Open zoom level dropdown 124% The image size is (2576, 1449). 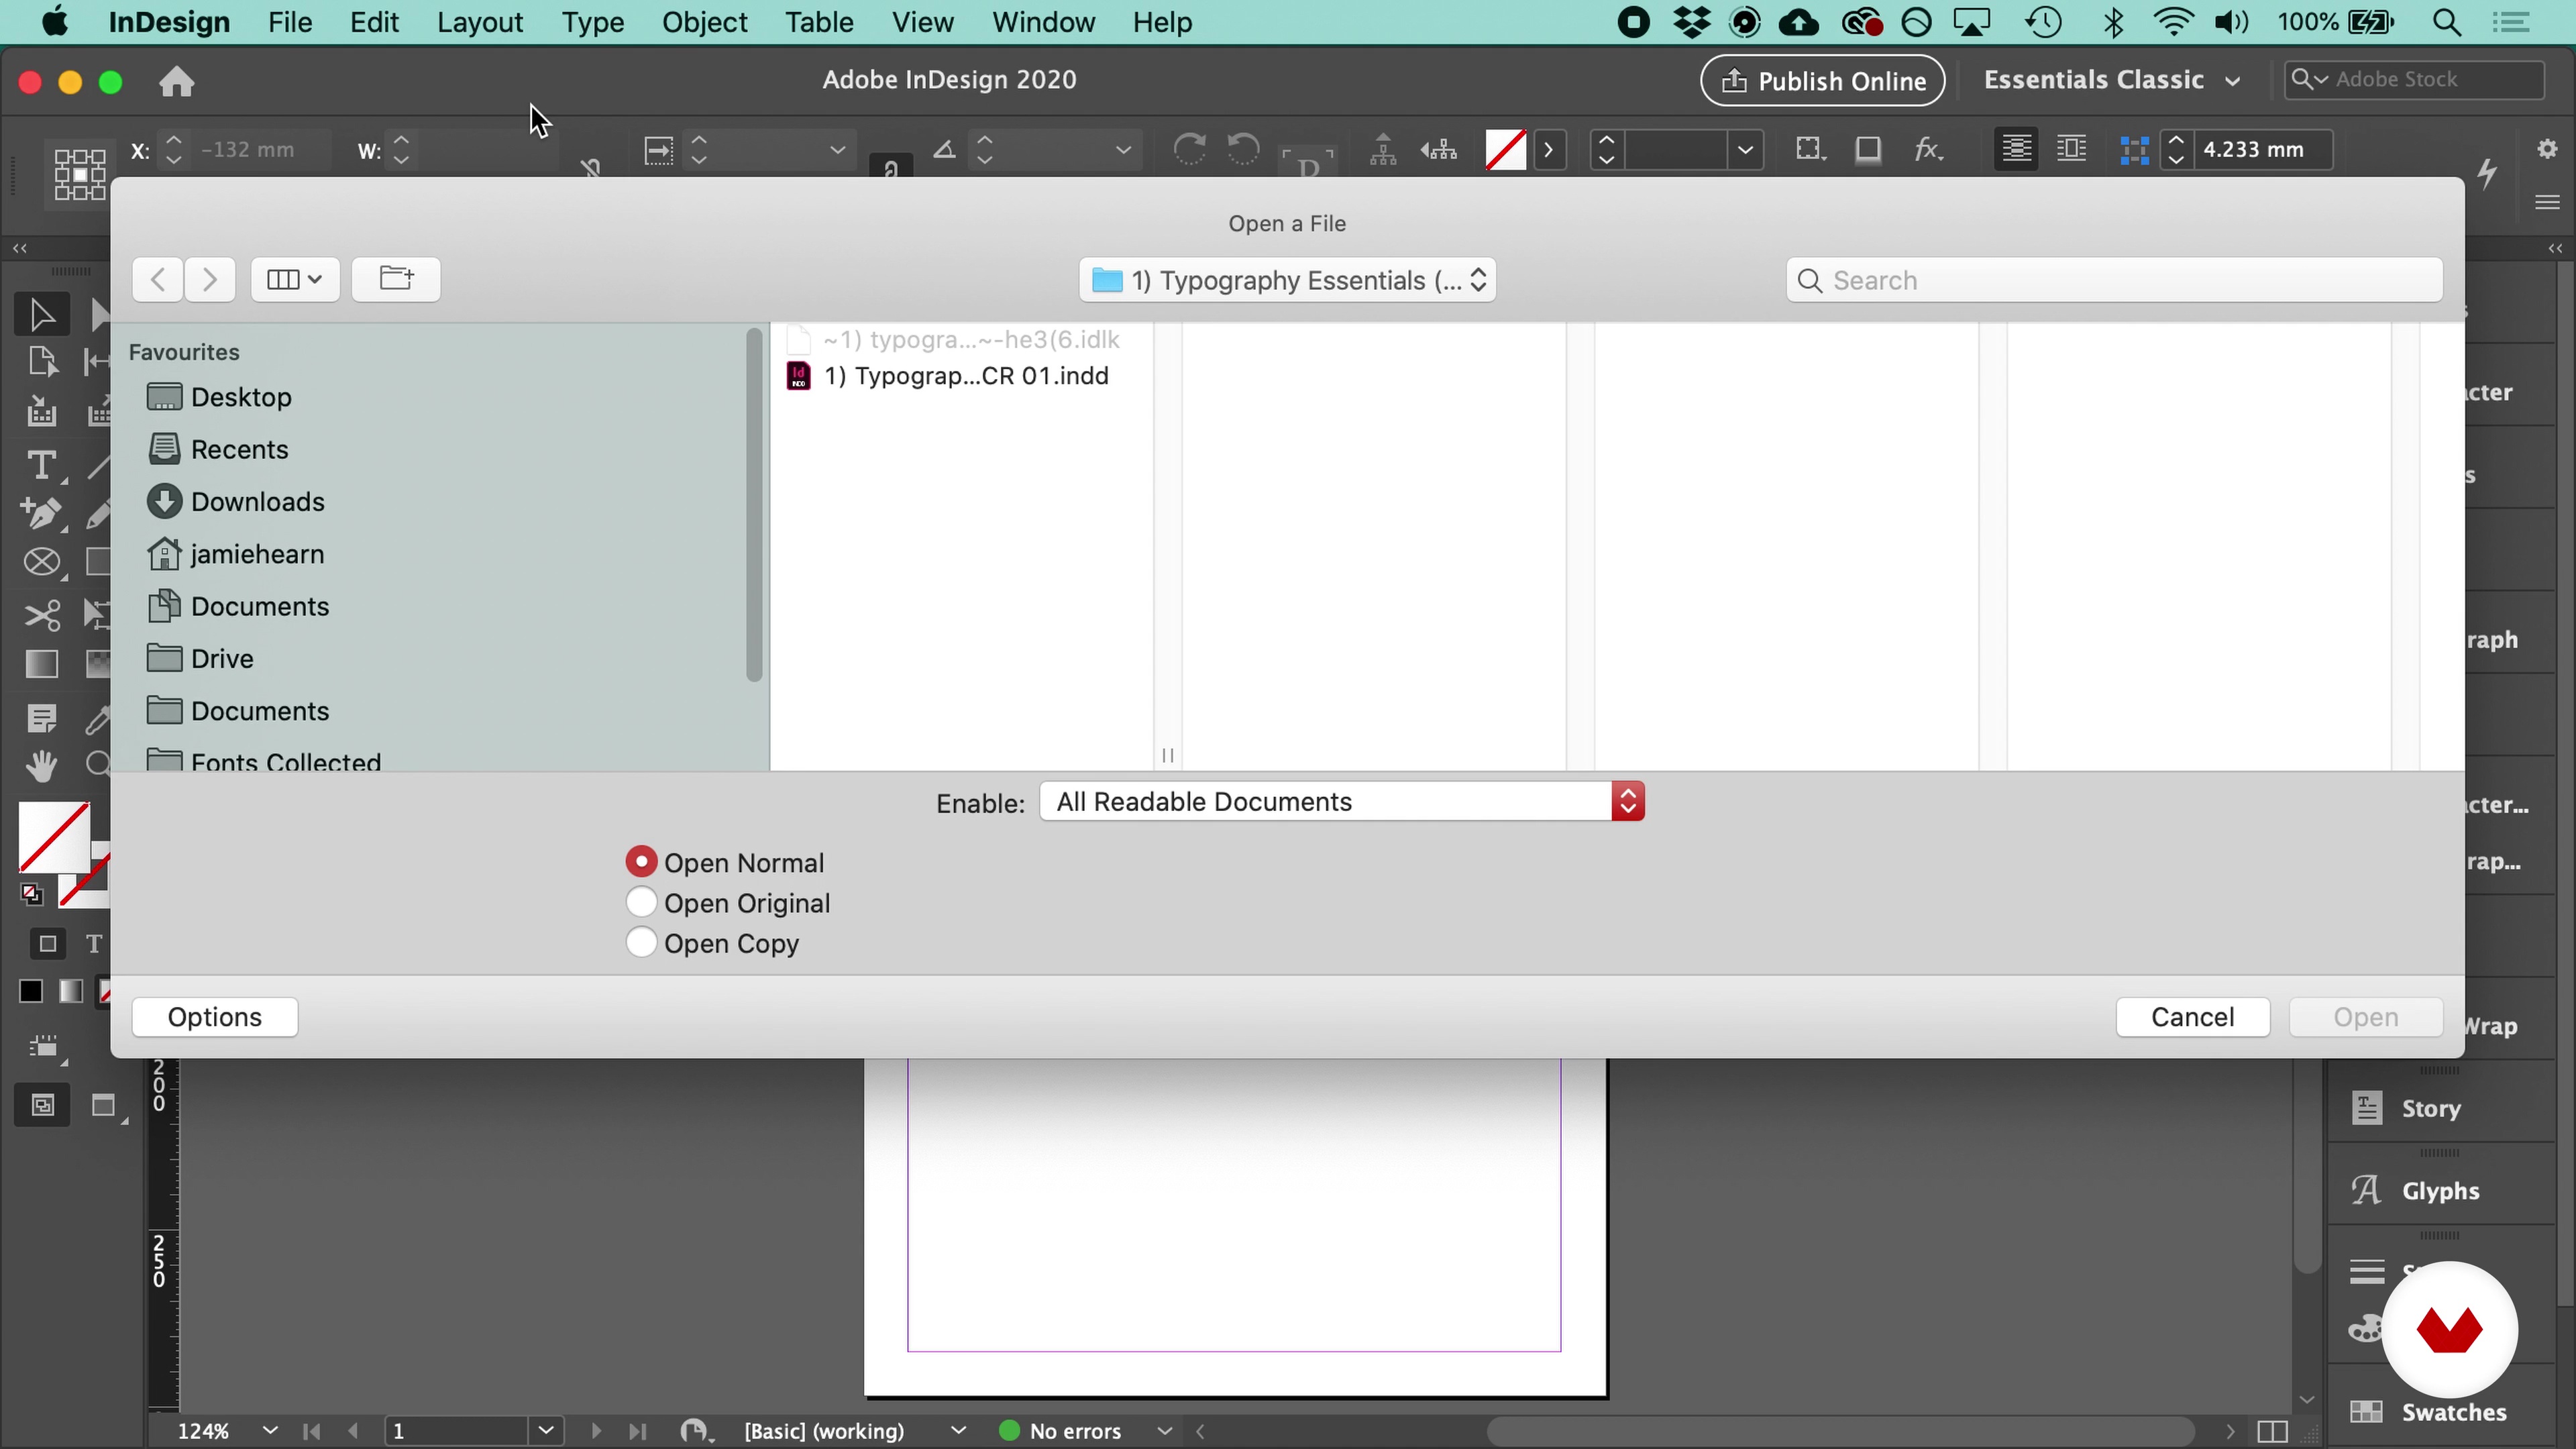[x=269, y=1431]
